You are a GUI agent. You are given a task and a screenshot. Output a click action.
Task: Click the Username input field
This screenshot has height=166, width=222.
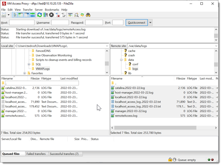pos(60,23)
